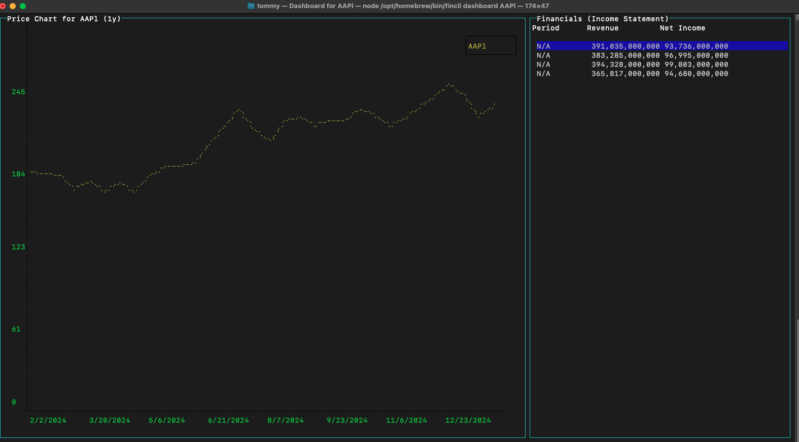Viewport: 799px width, 442px height.
Task: Click the Price Chart for AAPl title
Action: (64, 19)
